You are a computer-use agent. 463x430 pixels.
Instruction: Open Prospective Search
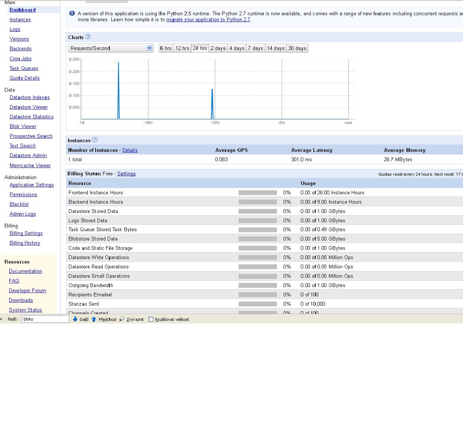tap(31, 136)
